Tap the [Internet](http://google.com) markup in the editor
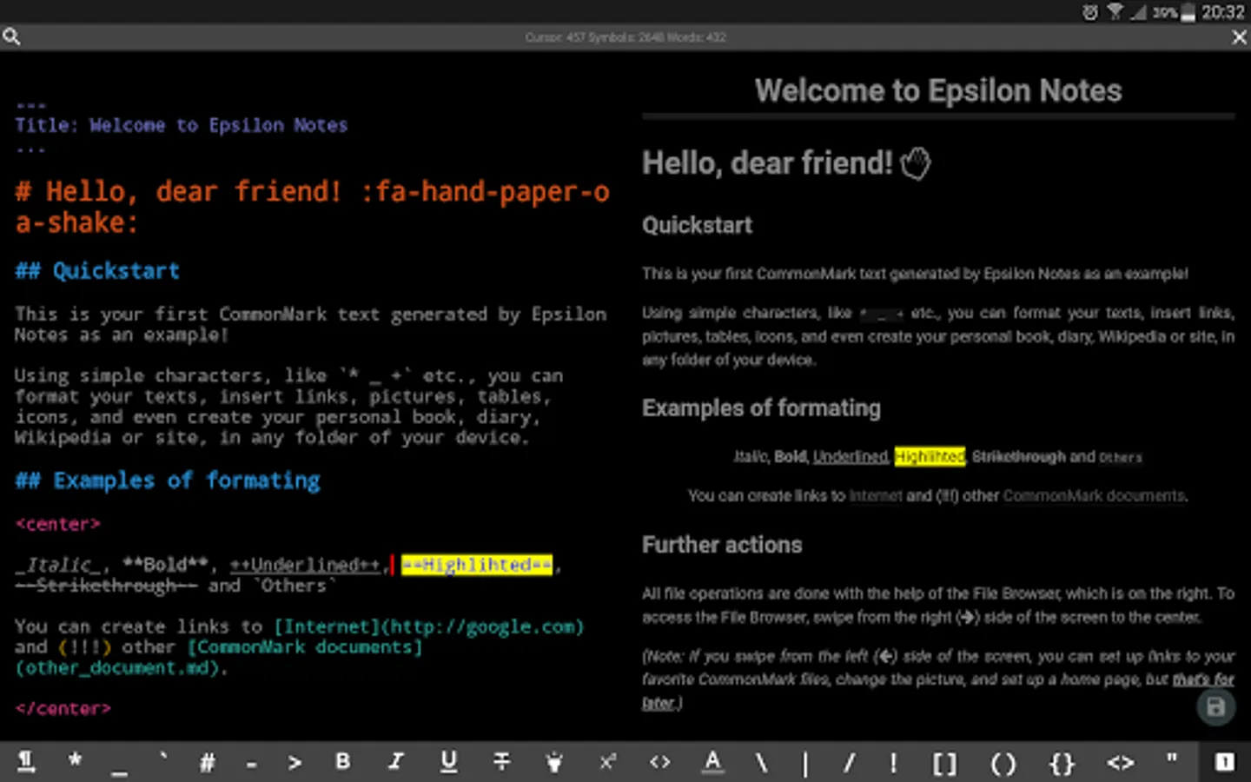The width and height of the screenshot is (1251, 782). (429, 626)
